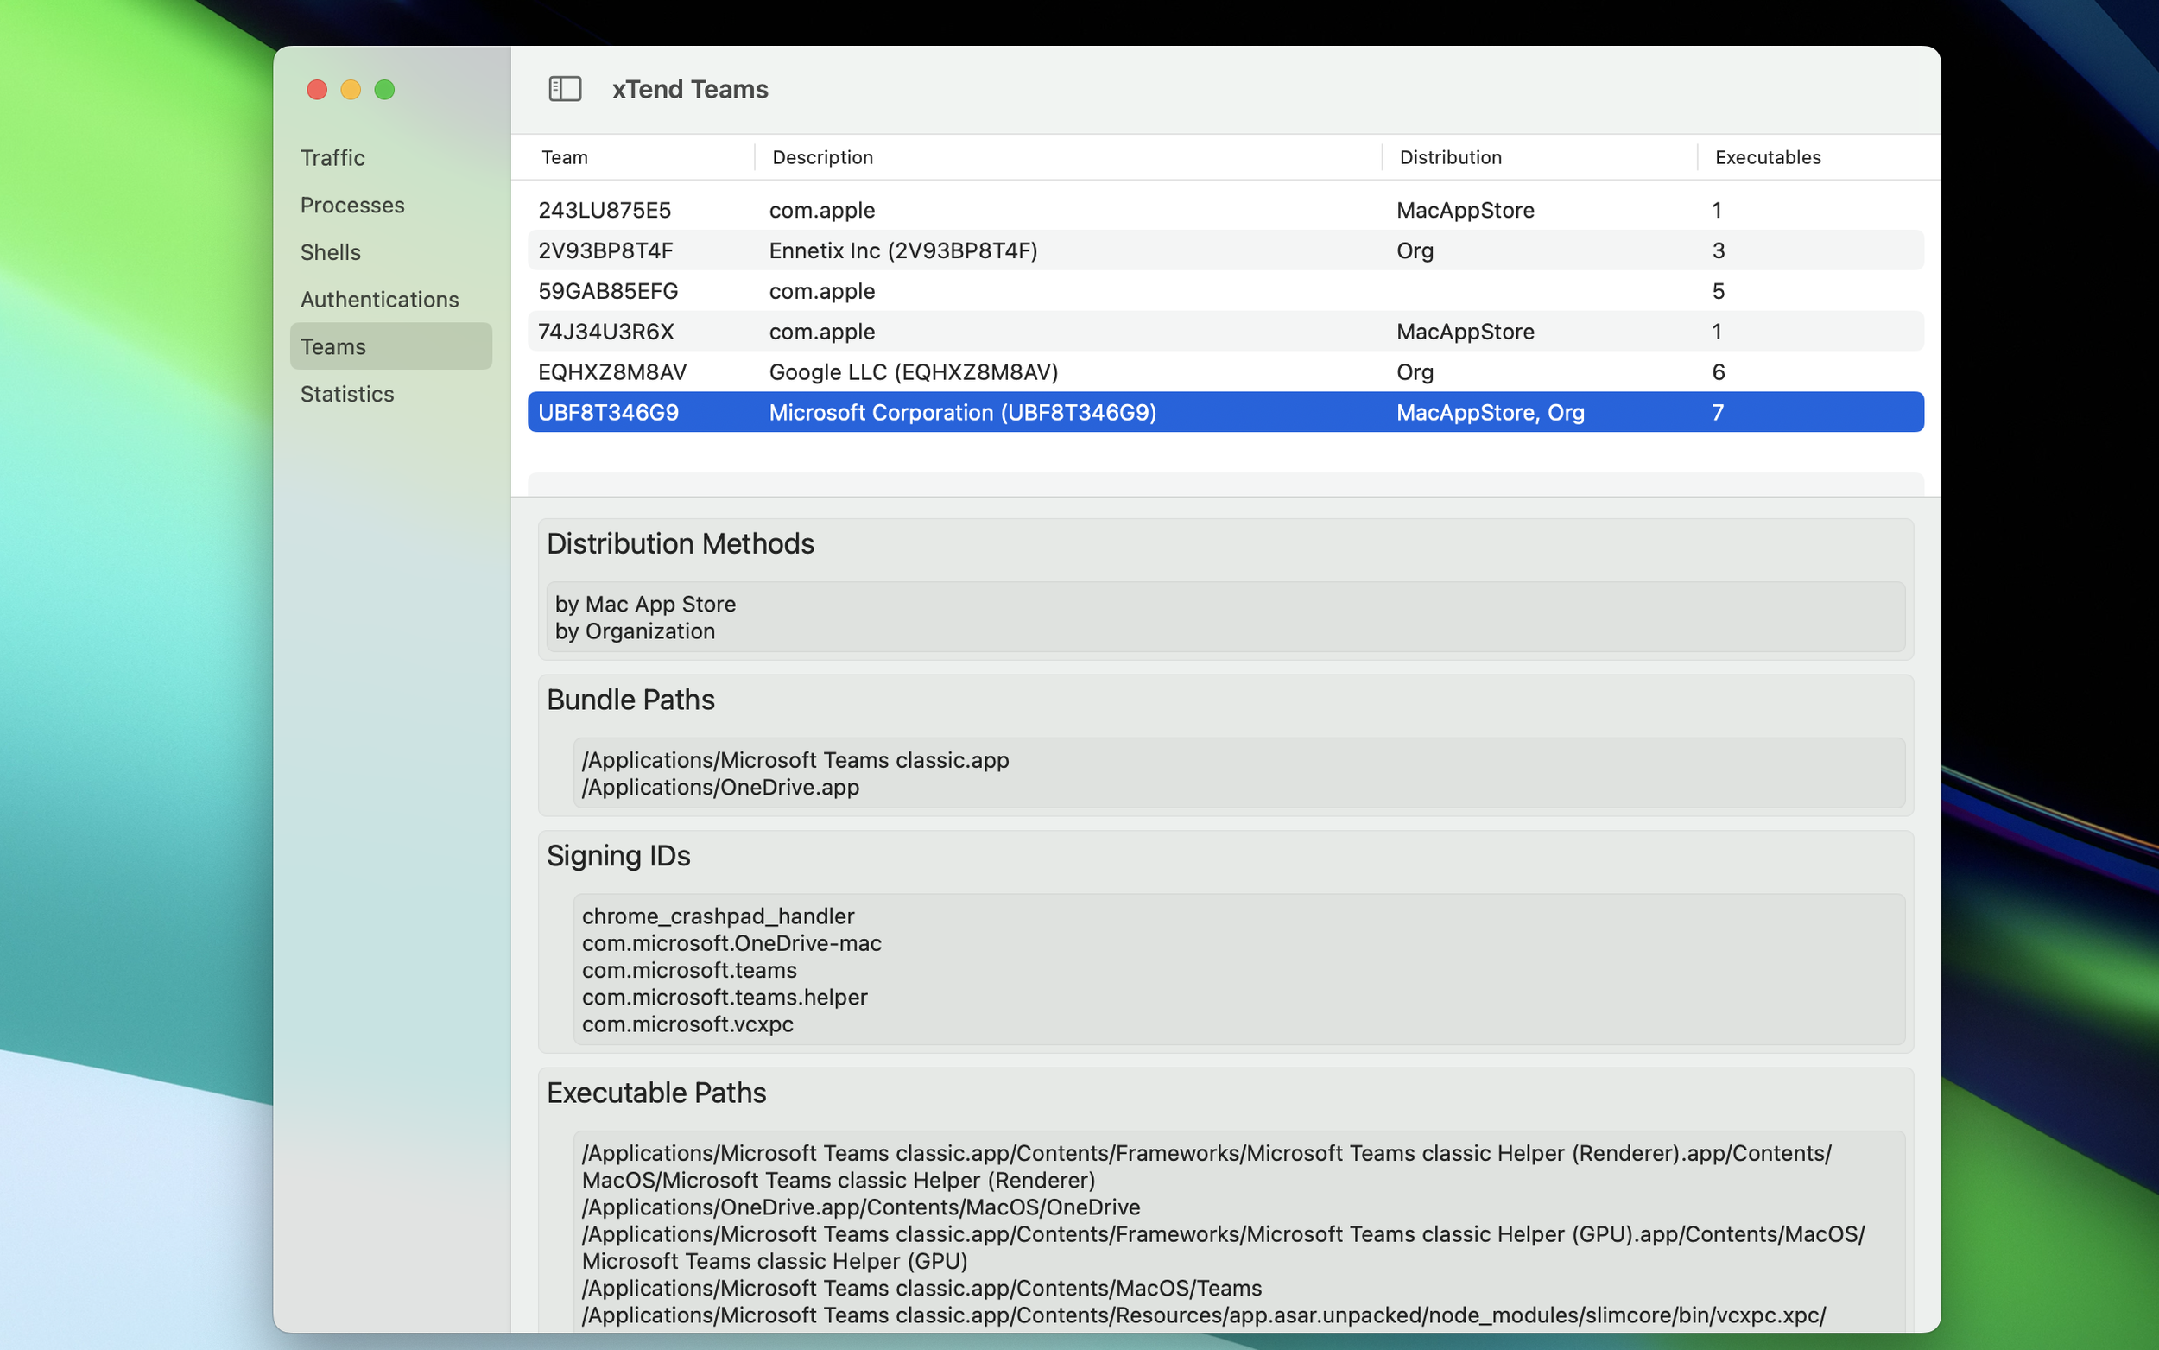Select the Statistics sidebar item
Screen dimensions: 2159x1350
point(347,394)
